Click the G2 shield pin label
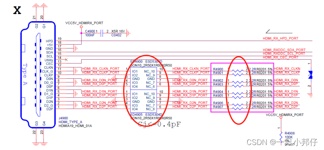The image size is (324, 150). [36, 26]
